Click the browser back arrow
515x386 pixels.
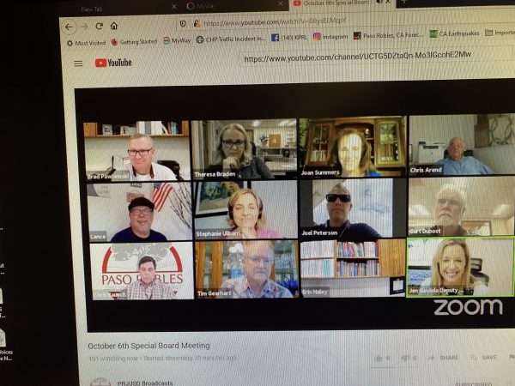click(x=69, y=27)
